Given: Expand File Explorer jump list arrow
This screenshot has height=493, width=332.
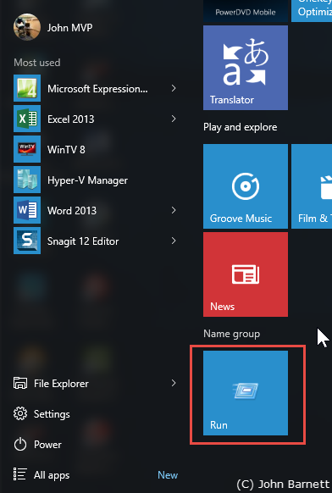Looking at the screenshot, I should coord(174,383).
